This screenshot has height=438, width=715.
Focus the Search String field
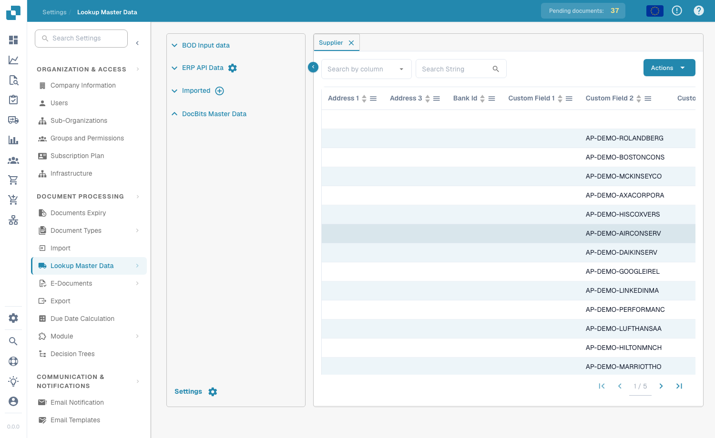461,69
